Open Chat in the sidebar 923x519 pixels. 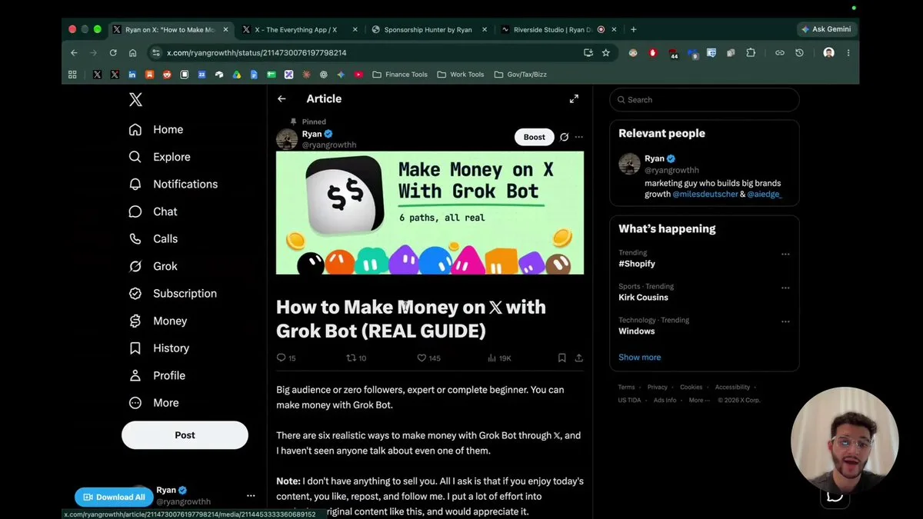click(153, 211)
